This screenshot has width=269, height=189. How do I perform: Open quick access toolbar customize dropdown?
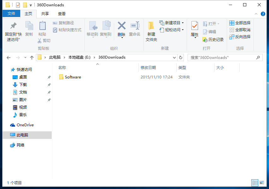[x=31, y=5]
